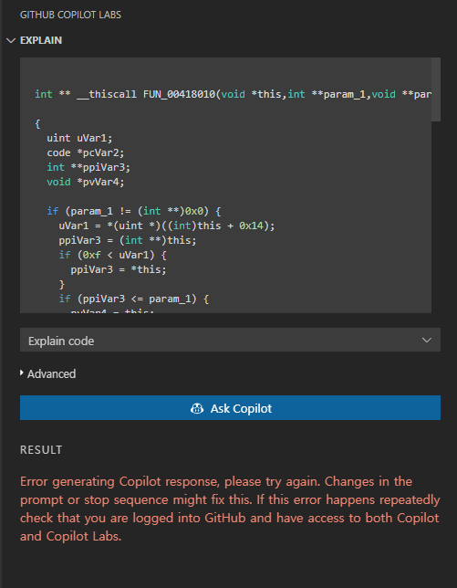Viewport: 457px width, 588px height.
Task: Click the line 'uint uVar1;'
Action: tap(79, 138)
